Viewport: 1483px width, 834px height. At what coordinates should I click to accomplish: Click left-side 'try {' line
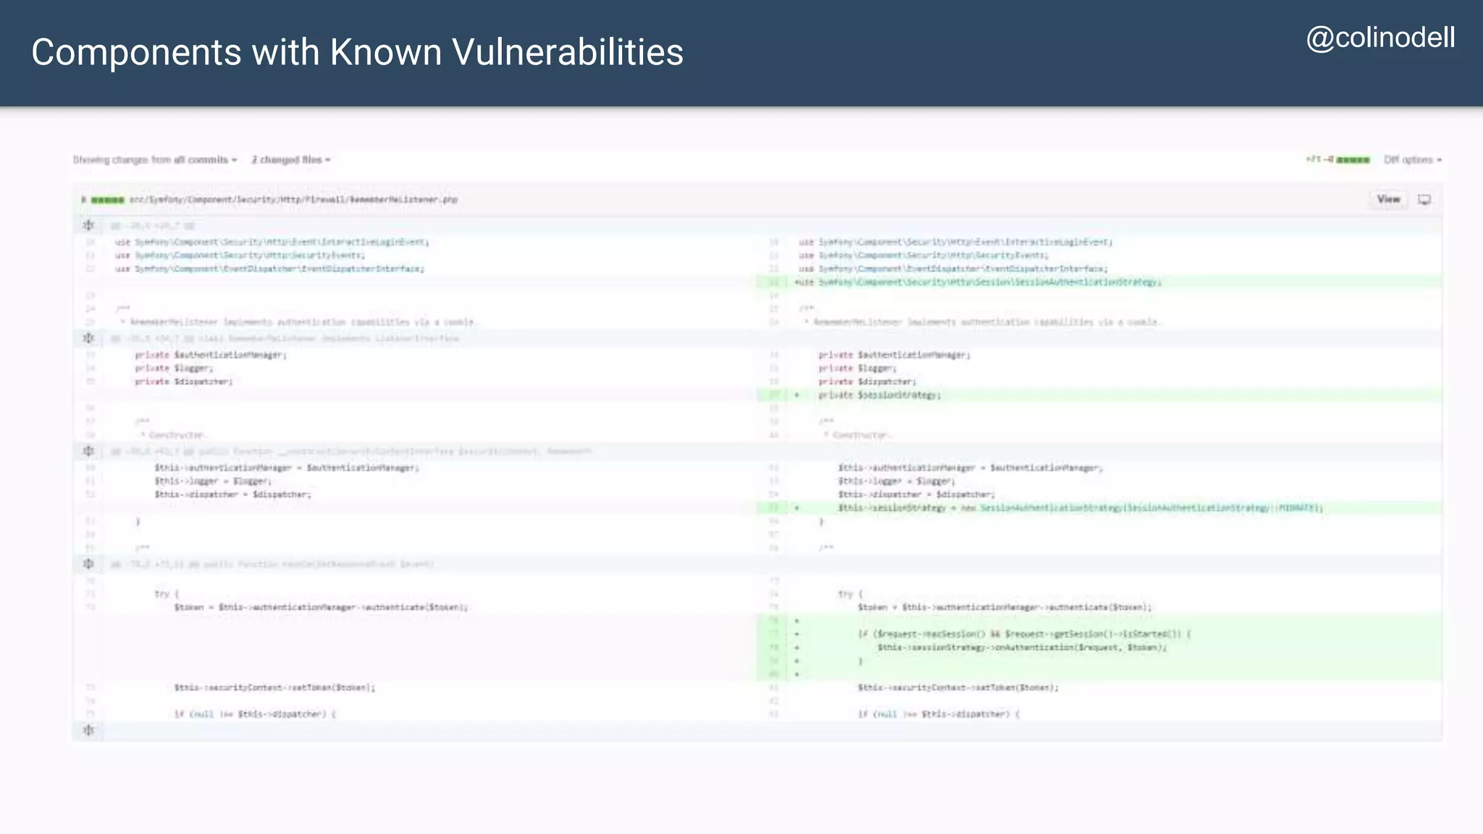point(167,594)
